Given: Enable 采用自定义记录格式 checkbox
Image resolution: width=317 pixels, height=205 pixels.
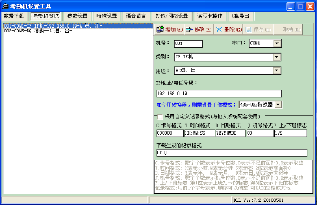Looking at the screenshot, I should click(160, 117).
